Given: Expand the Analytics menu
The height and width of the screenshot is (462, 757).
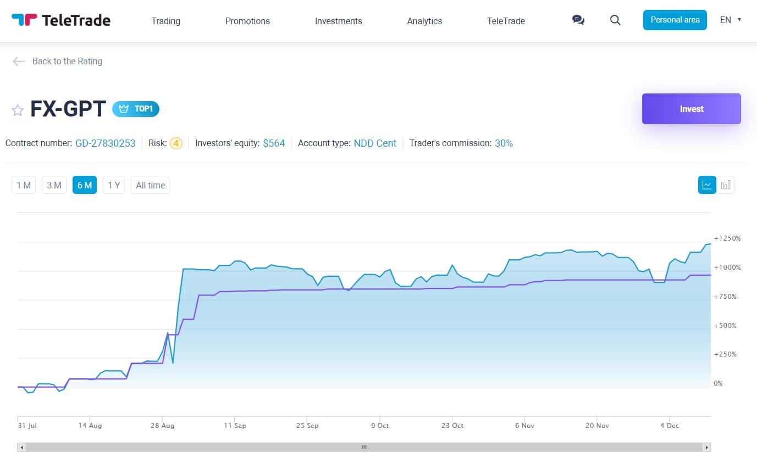Looking at the screenshot, I should point(424,21).
